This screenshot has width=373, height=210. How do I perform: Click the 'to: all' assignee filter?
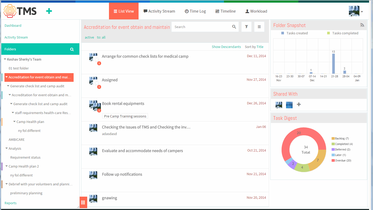pyautogui.click(x=101, y=37)
